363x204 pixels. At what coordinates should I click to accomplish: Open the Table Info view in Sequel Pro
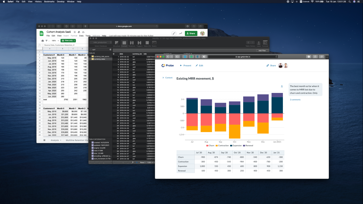coord(147,43)
